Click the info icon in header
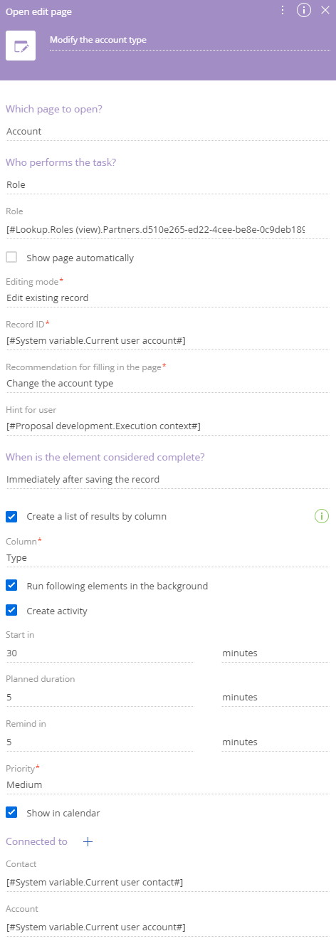Viewport: 336px width, 941px height. tap(304, 10)
